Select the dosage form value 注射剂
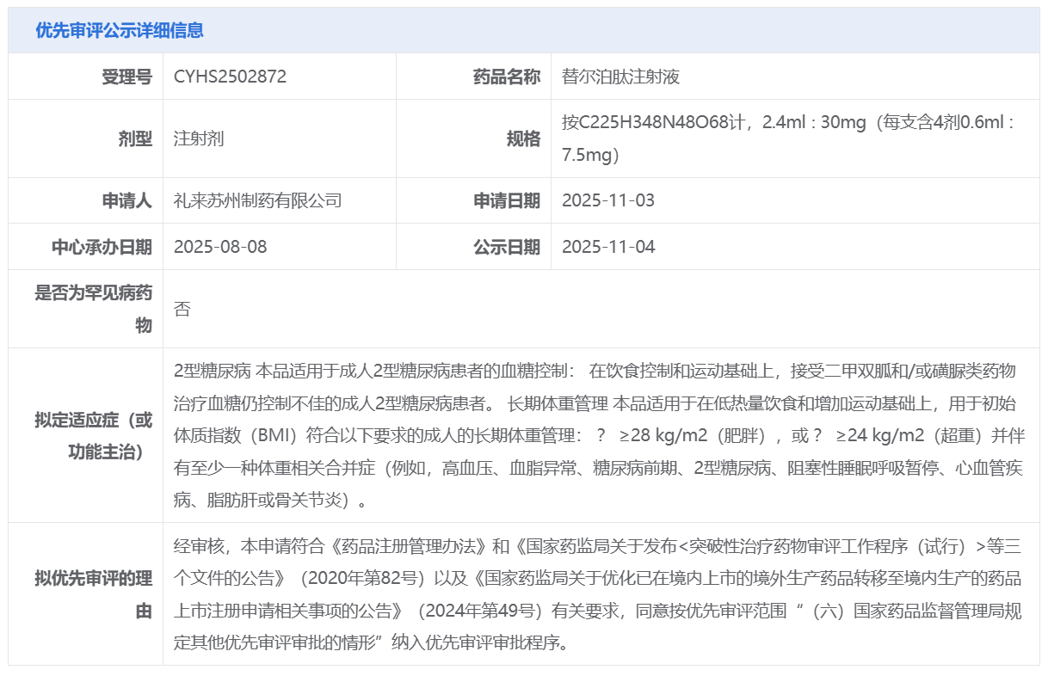1048x676 pixels. (199, 138)
